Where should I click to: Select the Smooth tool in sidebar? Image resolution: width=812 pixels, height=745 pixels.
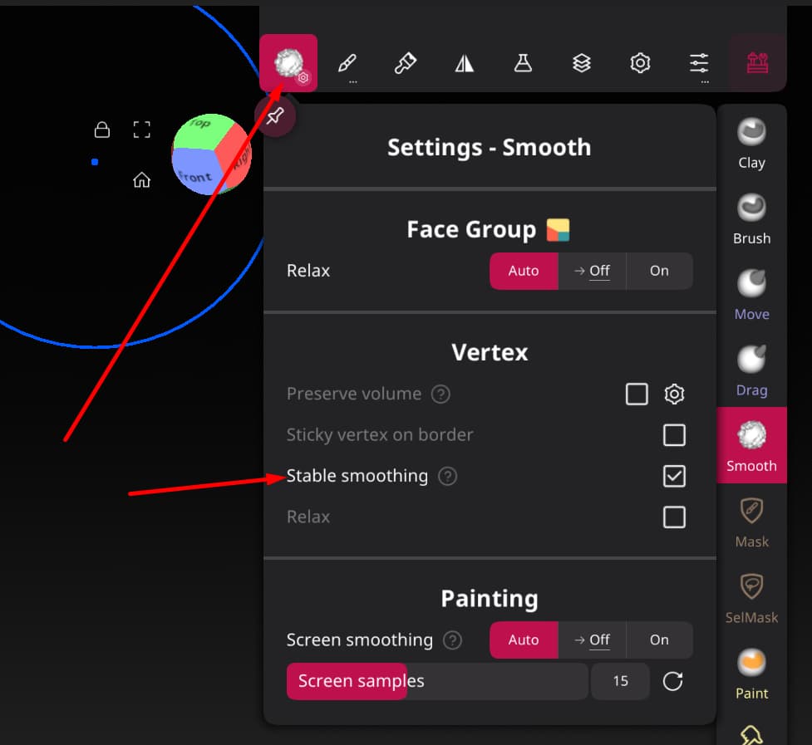751,445
